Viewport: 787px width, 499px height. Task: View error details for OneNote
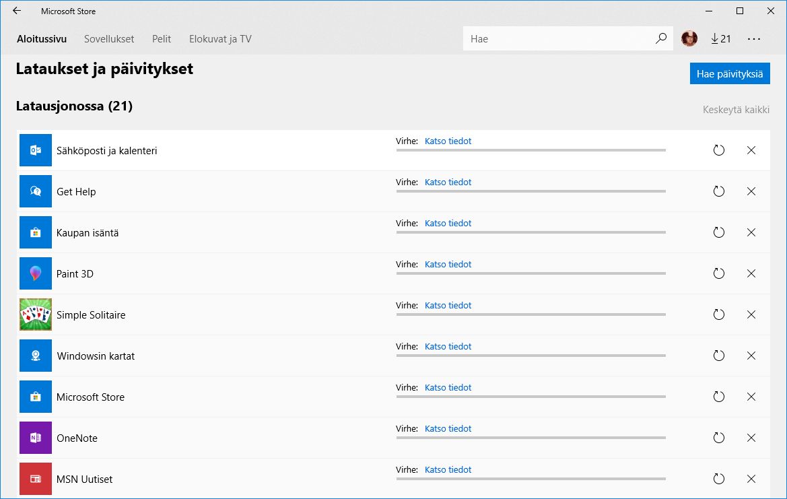(x=448, y=429)
